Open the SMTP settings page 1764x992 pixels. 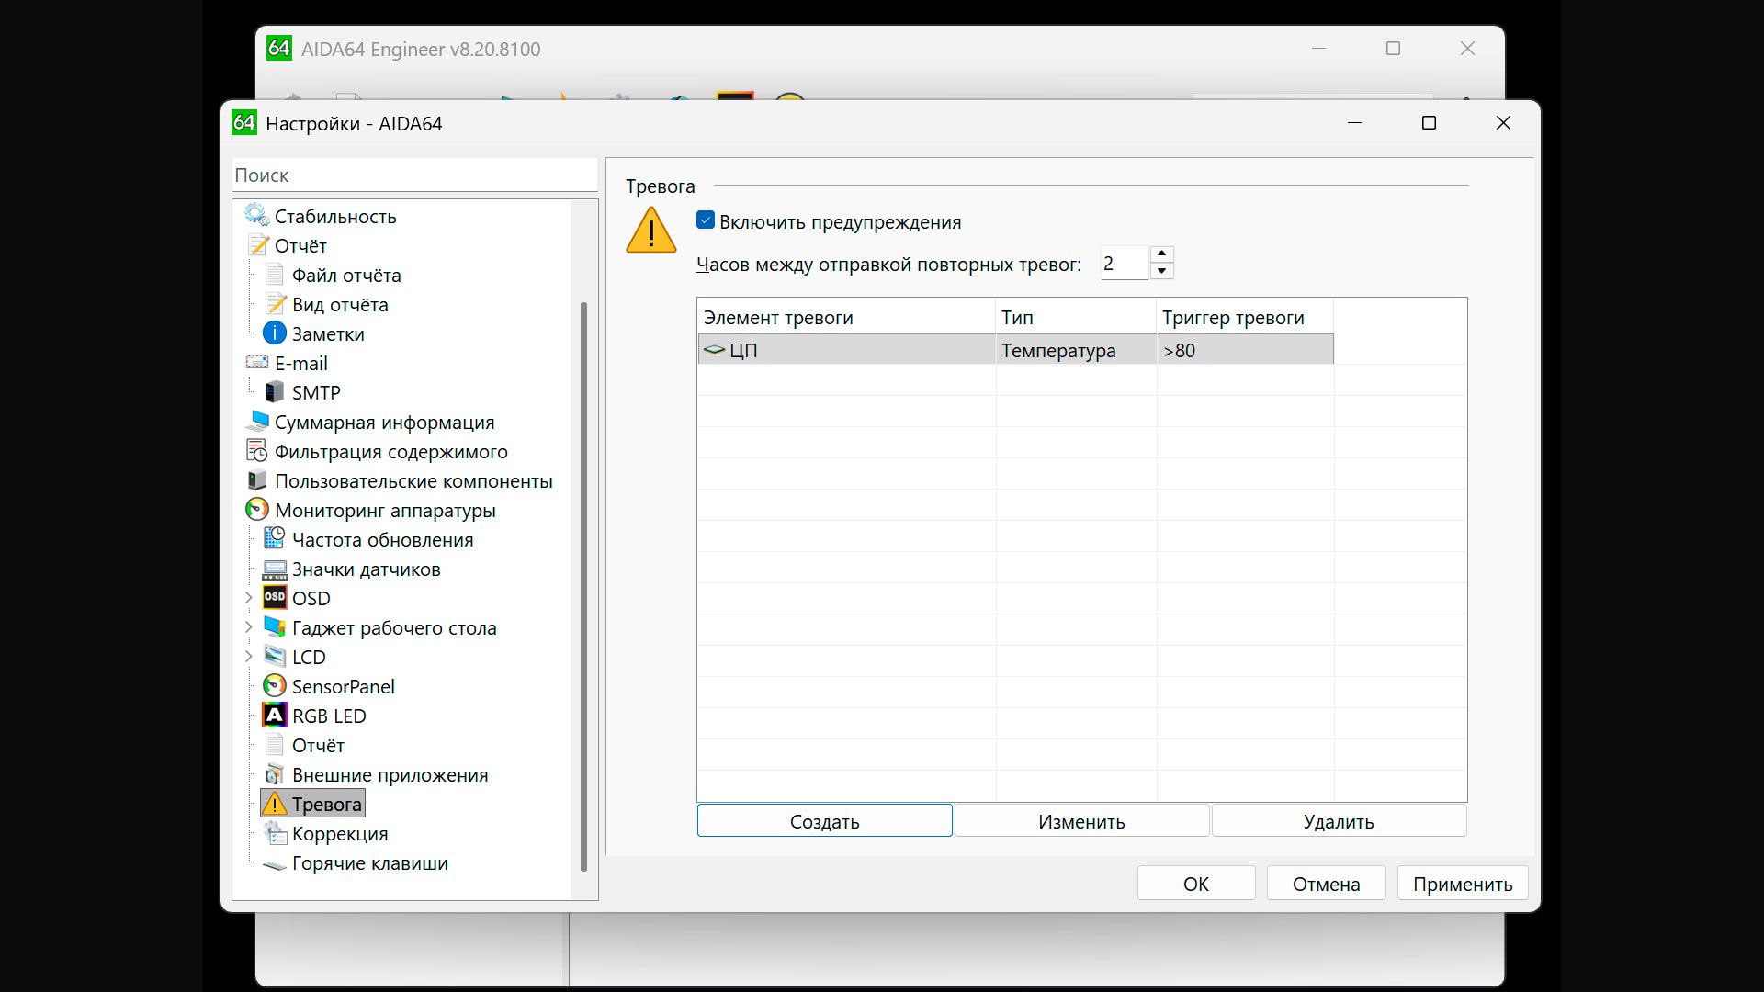316,392
